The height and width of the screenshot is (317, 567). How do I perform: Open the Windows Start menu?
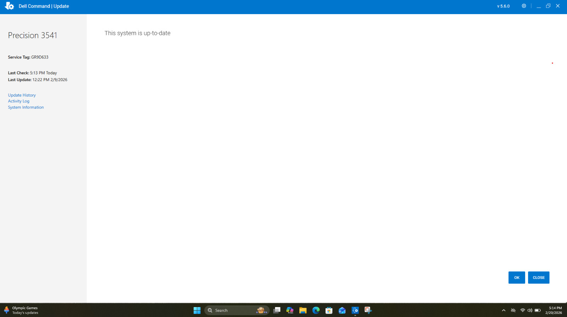point(197,310)
